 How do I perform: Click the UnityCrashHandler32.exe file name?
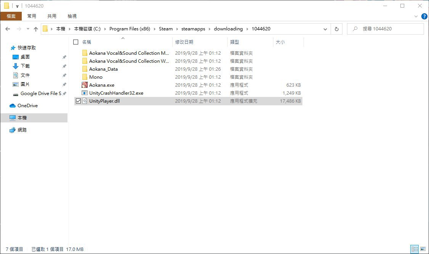pos(116,93)
